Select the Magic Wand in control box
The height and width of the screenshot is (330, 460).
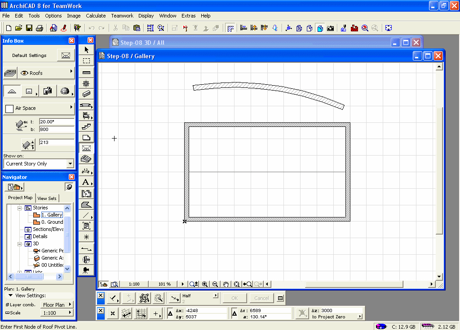[158, 298]
